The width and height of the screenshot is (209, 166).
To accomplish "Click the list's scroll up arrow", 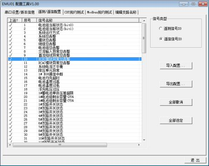I will click(x=144, y=21).
